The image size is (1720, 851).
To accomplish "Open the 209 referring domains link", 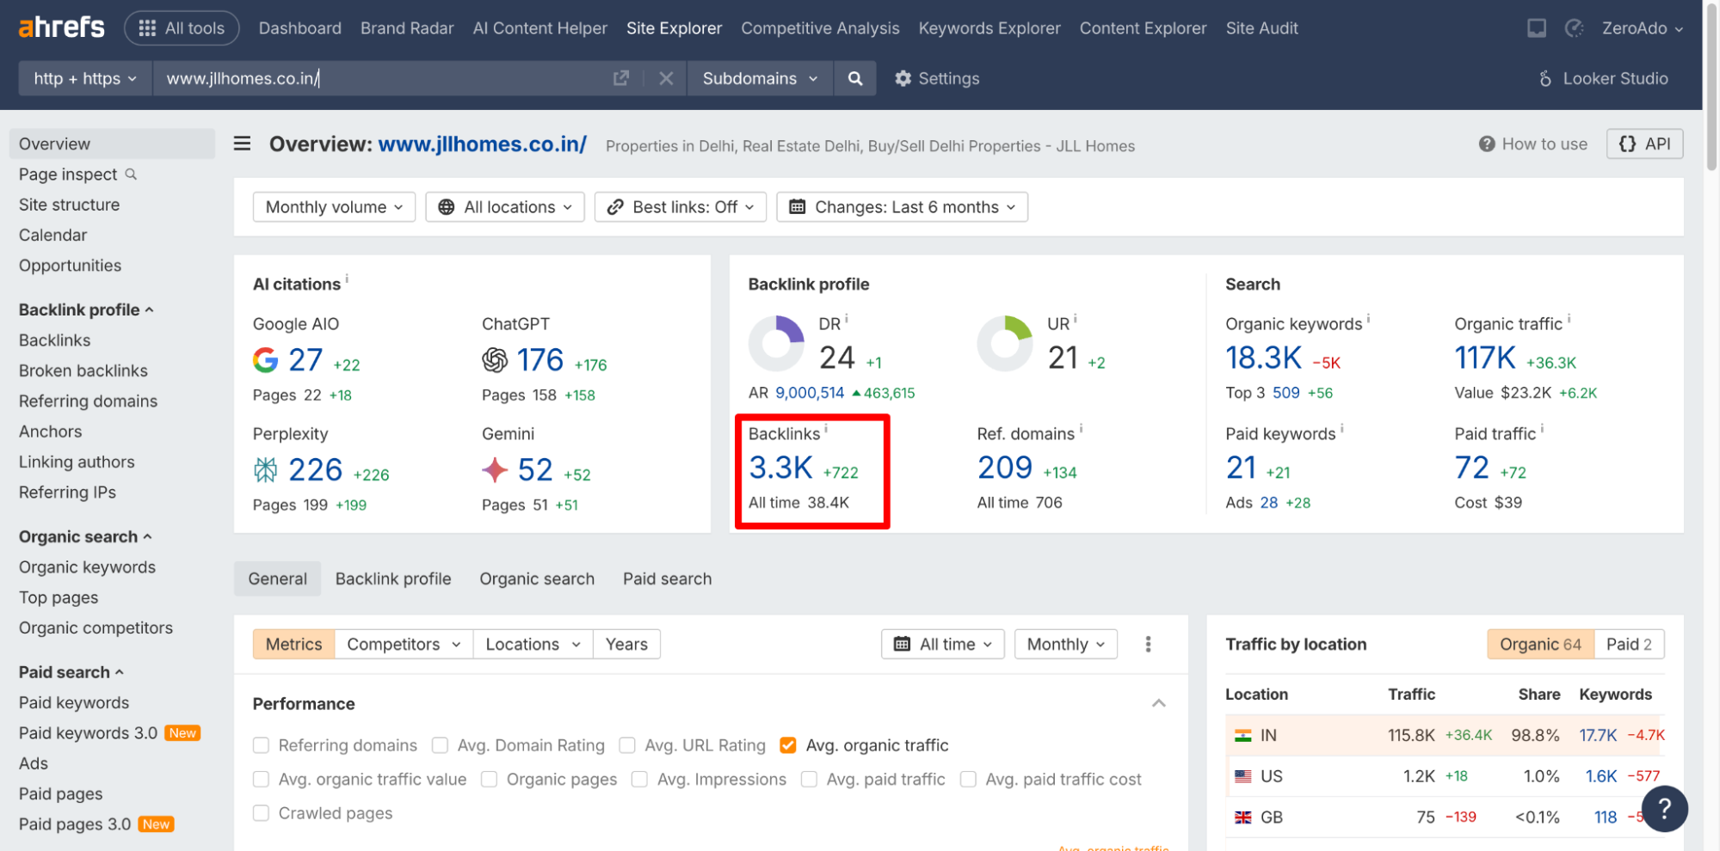I will [1004, 468].
